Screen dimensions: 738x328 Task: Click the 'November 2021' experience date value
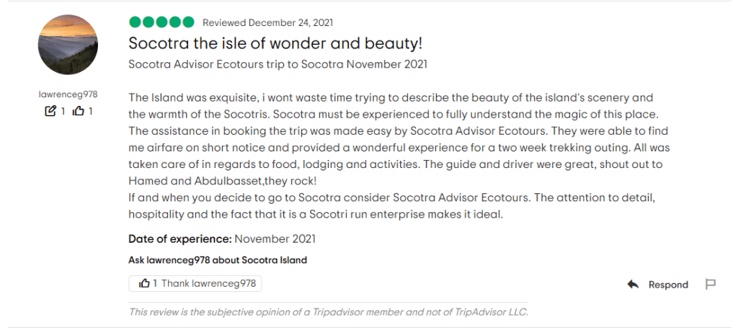[275, 239]
